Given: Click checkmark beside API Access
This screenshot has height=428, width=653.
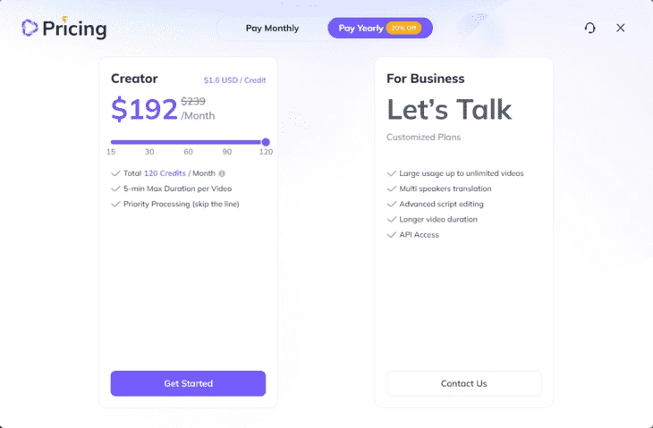Looking at the screenshot, I should (392, 235).
